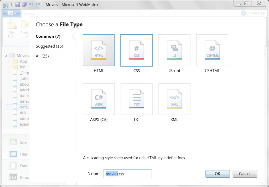Collapse the Movies root folder

pos(6,56)
